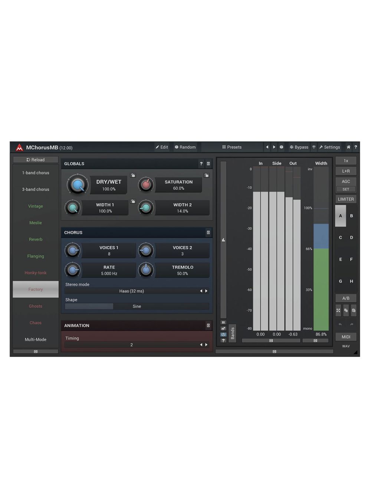Choose the Multi-Mode preset
Image resolution: width=371 pixels, height=490 pixels.
pyautogui.click(x=36, y=339)
